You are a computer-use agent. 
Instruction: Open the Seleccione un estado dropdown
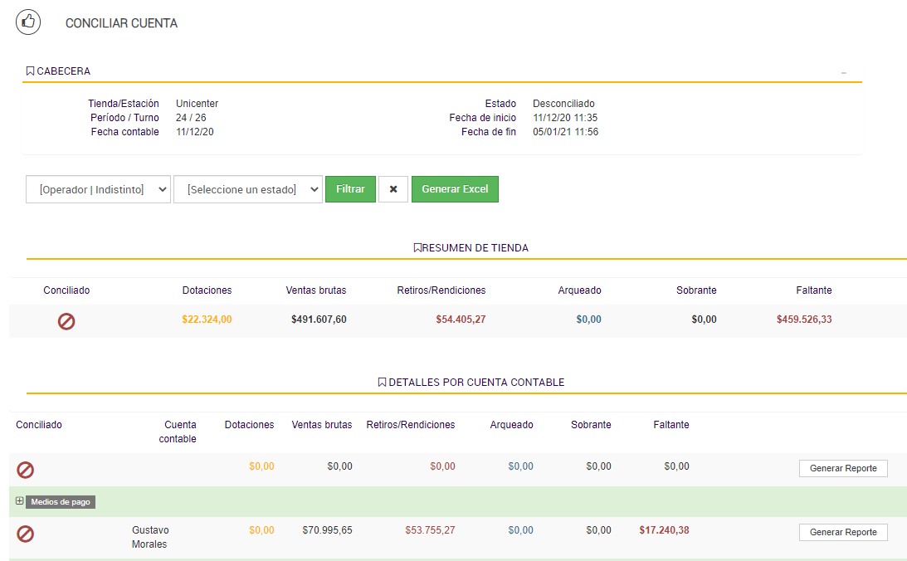click(247, 189)
